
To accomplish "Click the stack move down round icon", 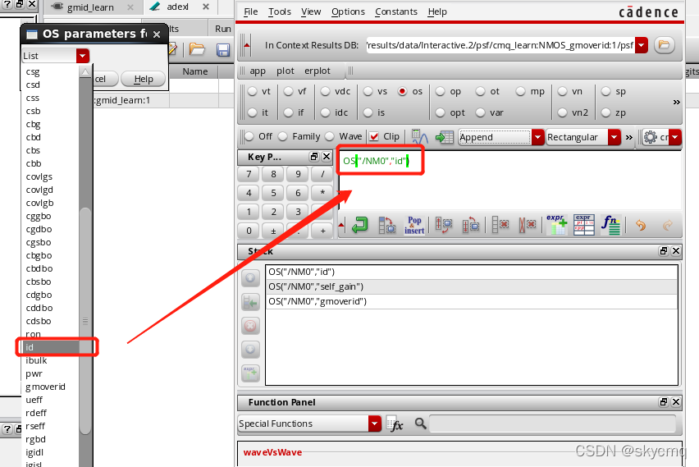I will click(x=250, y=349).
